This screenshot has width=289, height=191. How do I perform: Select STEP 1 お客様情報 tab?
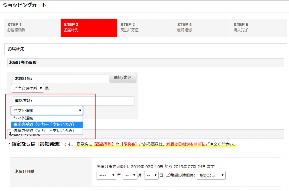[x=32, y=28]
